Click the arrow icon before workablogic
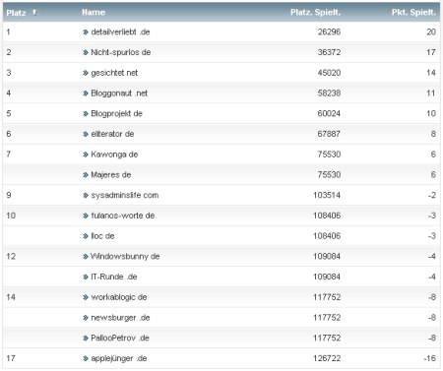 pyautogui.click(x=86, y=297)
